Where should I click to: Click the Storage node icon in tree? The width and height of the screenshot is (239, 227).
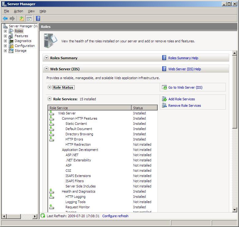point(11,51)
